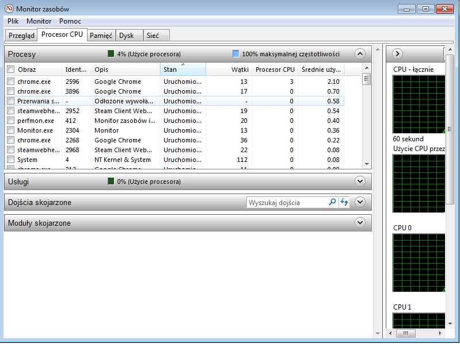Click the main pane scroll down arrow
The height and width of the screenshot is (344, 460).
[378, 334]
